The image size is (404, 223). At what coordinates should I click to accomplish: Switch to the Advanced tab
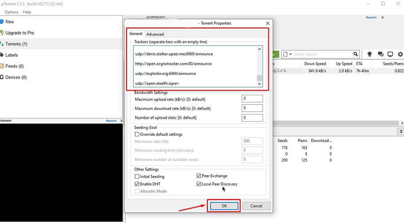155,34
